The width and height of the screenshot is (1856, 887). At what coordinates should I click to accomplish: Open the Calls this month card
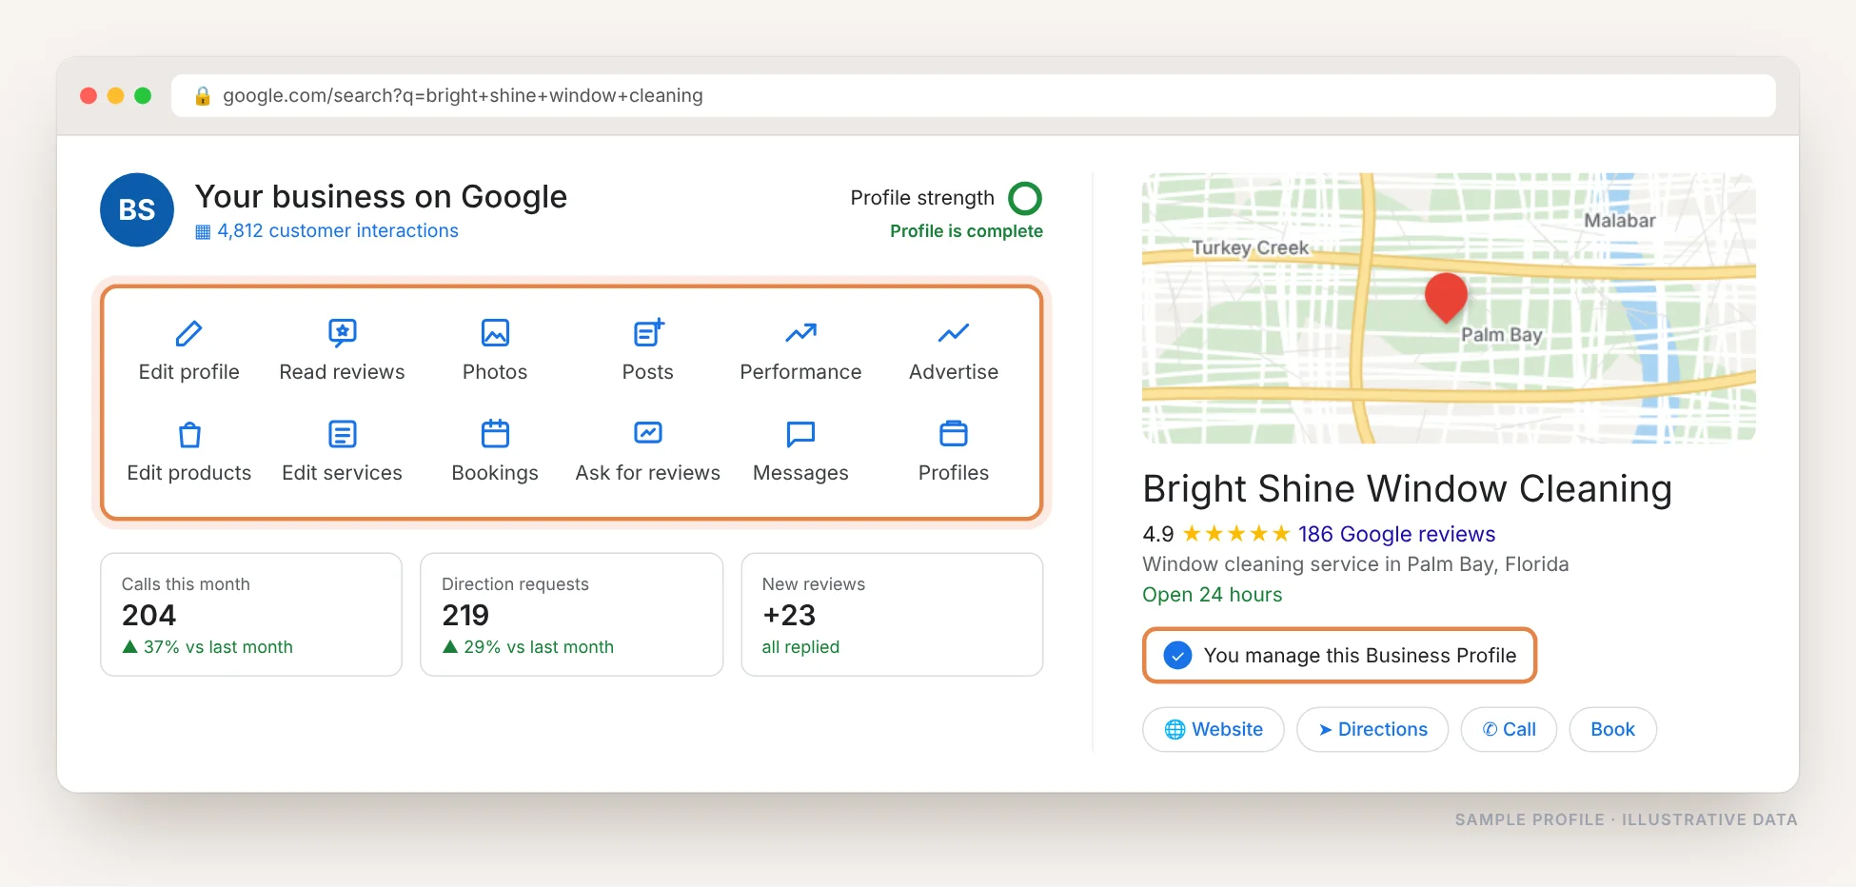[x=251, y=615]
